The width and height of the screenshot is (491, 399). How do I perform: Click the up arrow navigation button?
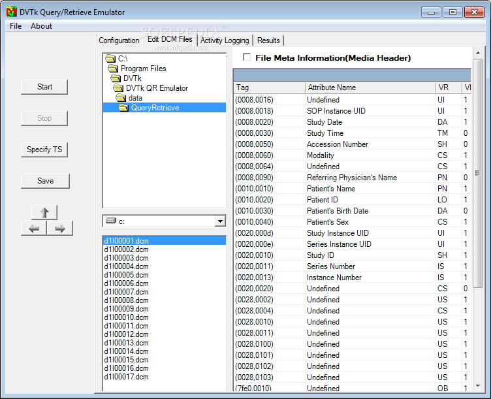click(x=44, y=213)
